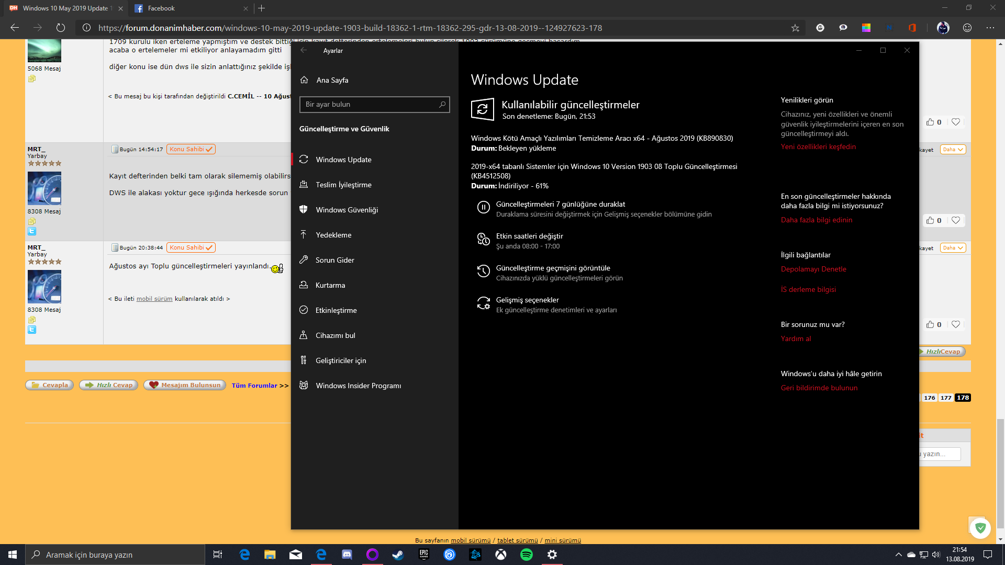Open Task View on taskbar
The height and width of the screenshot is (565, 1005).
(x=218, y=555)
